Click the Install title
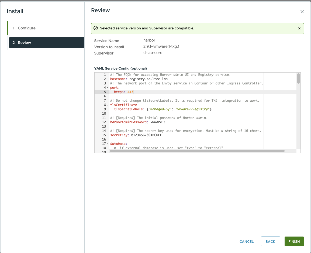Viewport: 311px width, 253px height. tap(15, 11)
